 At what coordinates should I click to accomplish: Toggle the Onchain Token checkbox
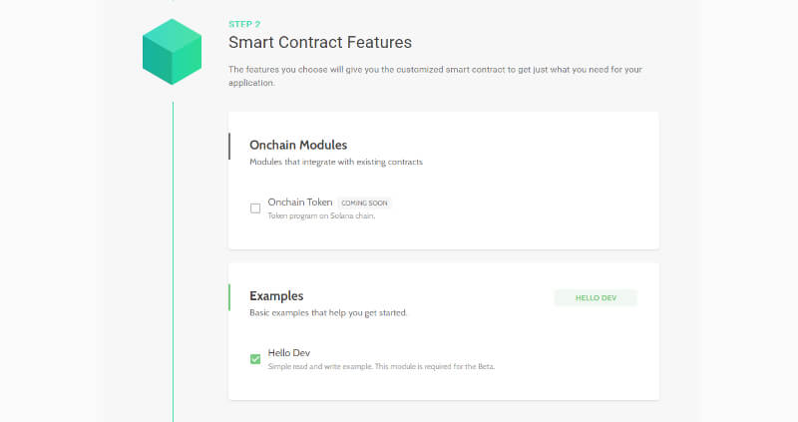point(255,209)
